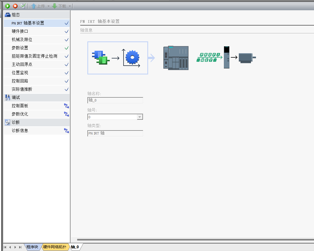Image resolution: width=314 pixels, height=251 pixels.
Task: Open 诊断信息 page
Action: coord(37,131)
